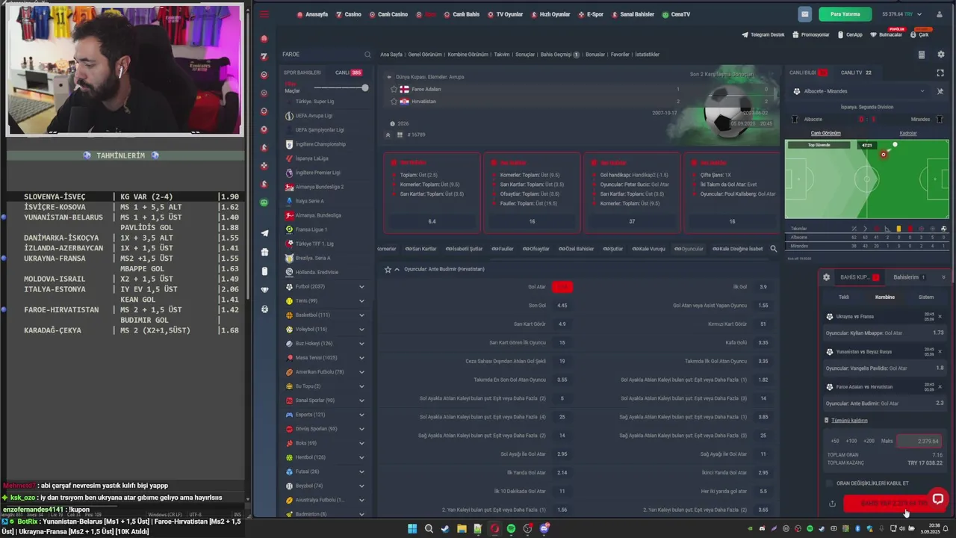Screen dimensions: 956x538
Task: Select Sarı Kart Görür odds 4.9
Action: tap(562, 324)
